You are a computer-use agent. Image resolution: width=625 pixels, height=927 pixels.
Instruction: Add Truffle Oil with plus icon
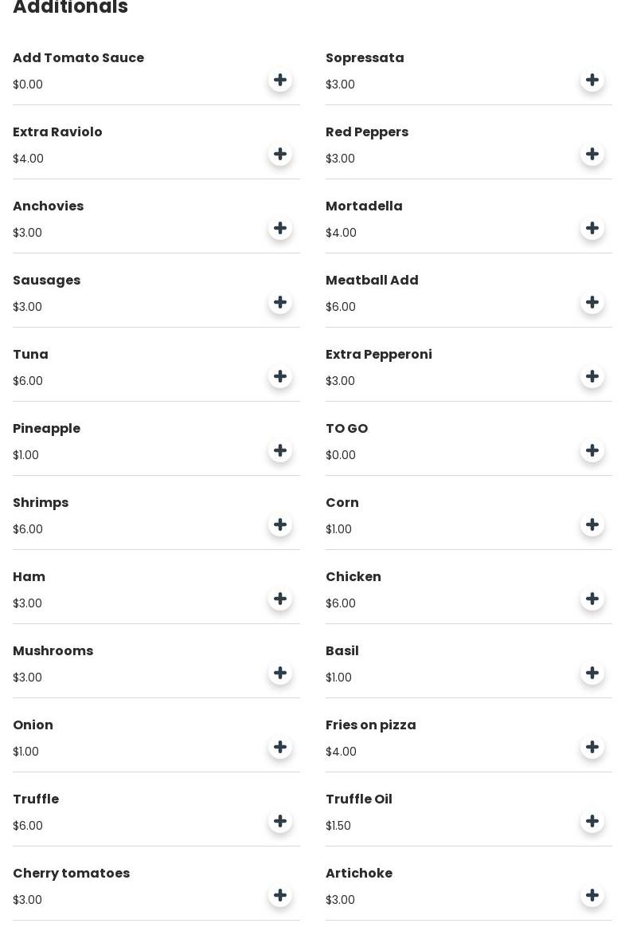592,821
